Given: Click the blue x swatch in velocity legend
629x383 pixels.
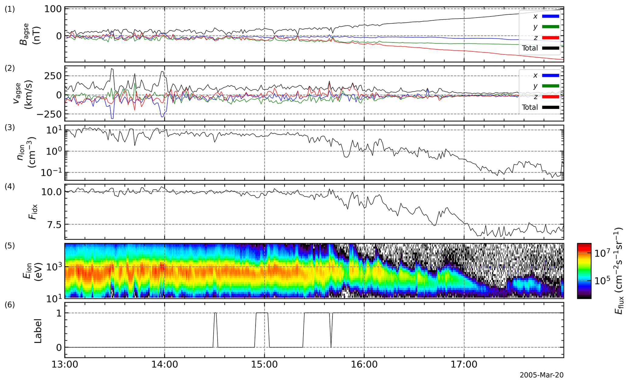Looking at the screenshot, I should pyautogui.click(x=550, y=75).
